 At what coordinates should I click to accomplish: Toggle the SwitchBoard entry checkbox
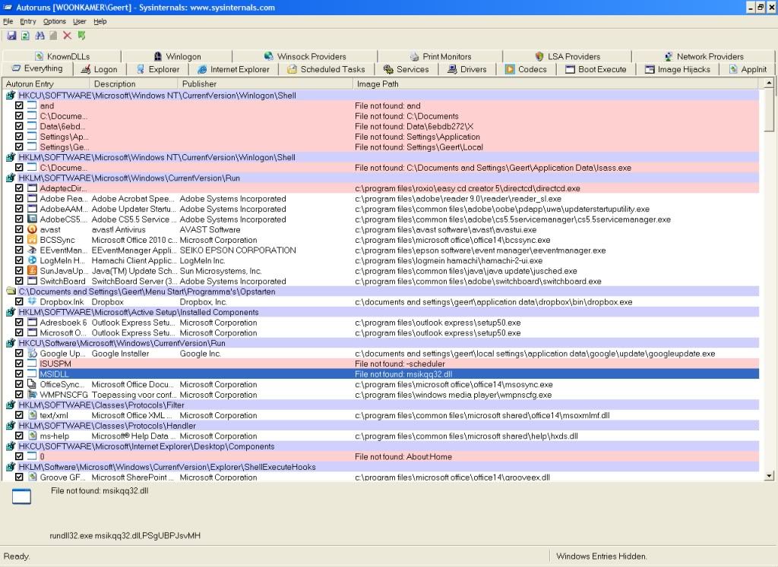(x=19, y=281)
